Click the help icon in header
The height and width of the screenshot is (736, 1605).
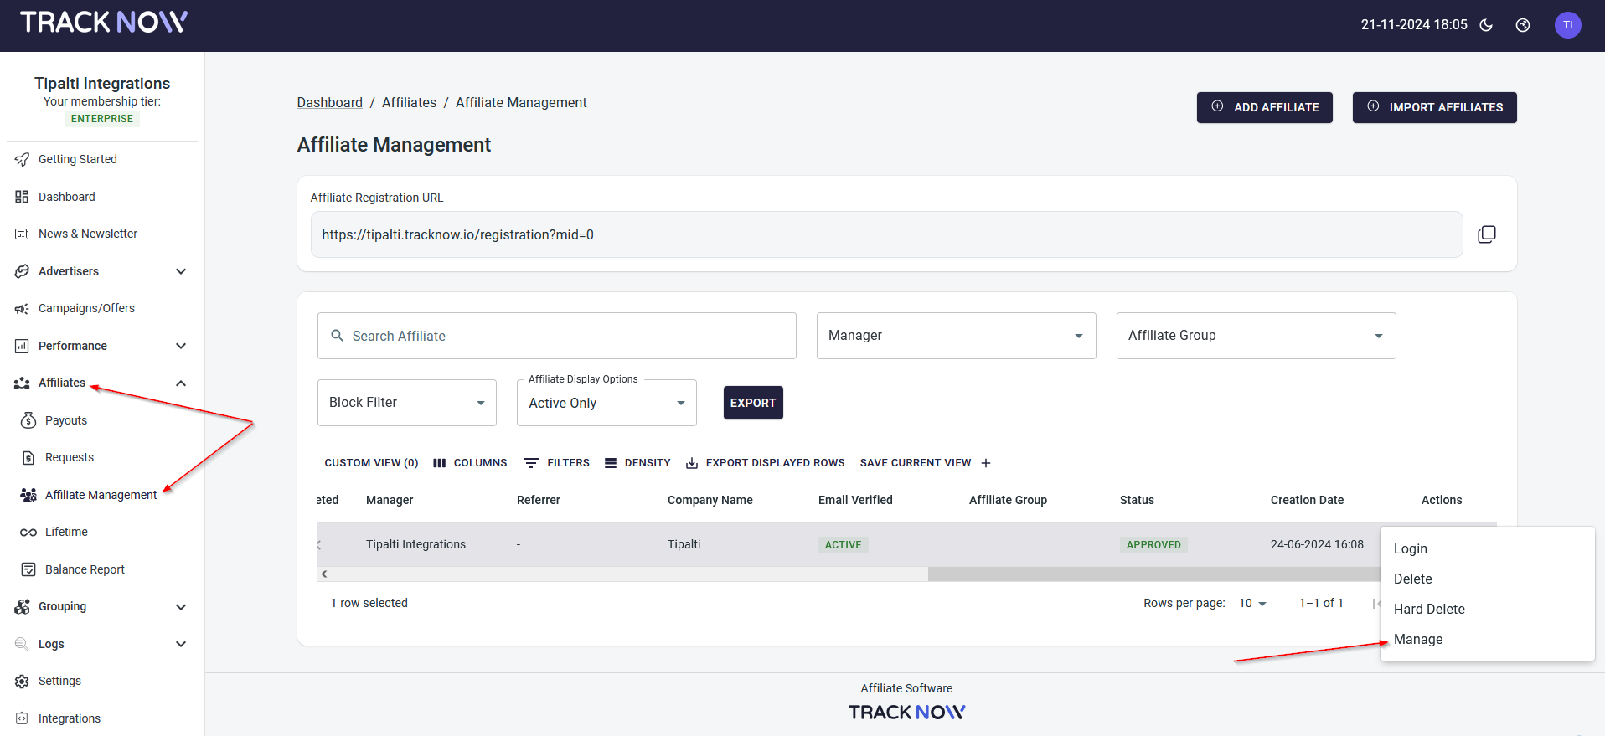pyautogui.click(x=1523, y=25)
